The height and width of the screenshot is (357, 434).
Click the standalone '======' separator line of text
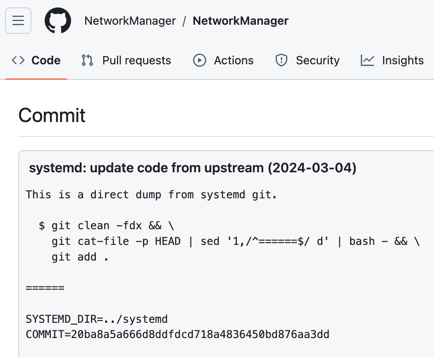45,288
